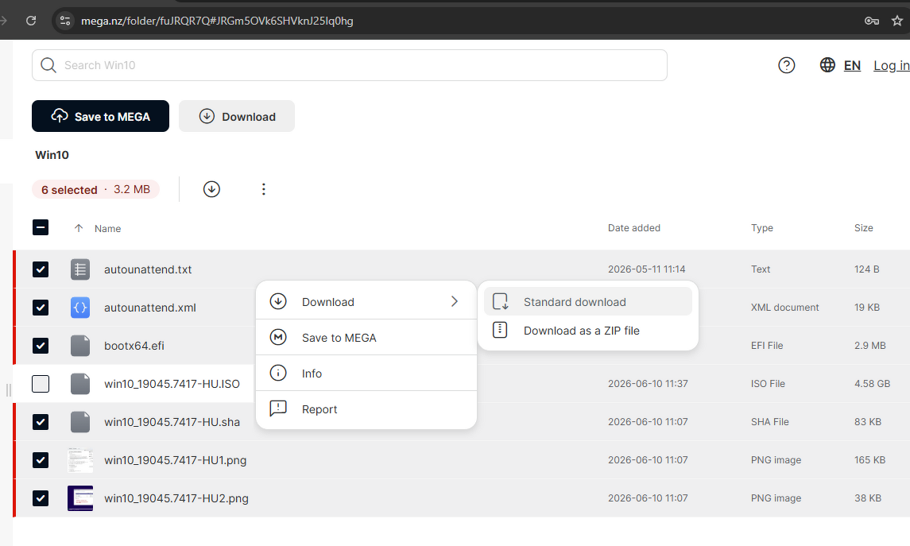
Task: Sort by Type column header
Action: [762, 228]
